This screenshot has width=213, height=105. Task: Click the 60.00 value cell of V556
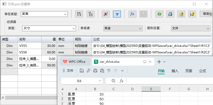tap(49, 52)
